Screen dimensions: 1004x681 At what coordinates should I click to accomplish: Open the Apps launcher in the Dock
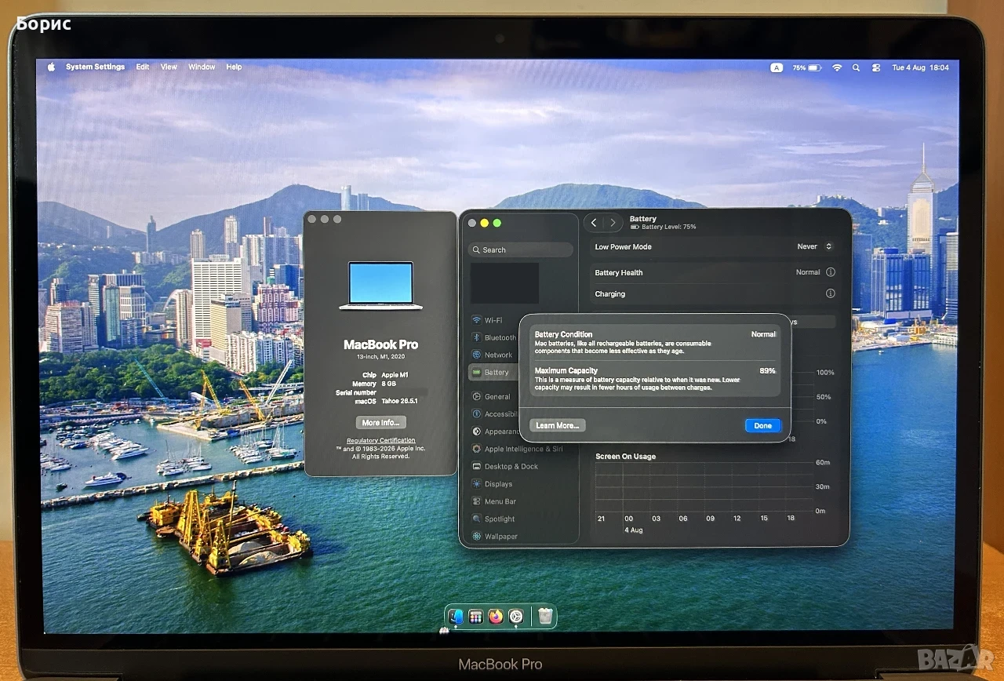click(475, 617)
